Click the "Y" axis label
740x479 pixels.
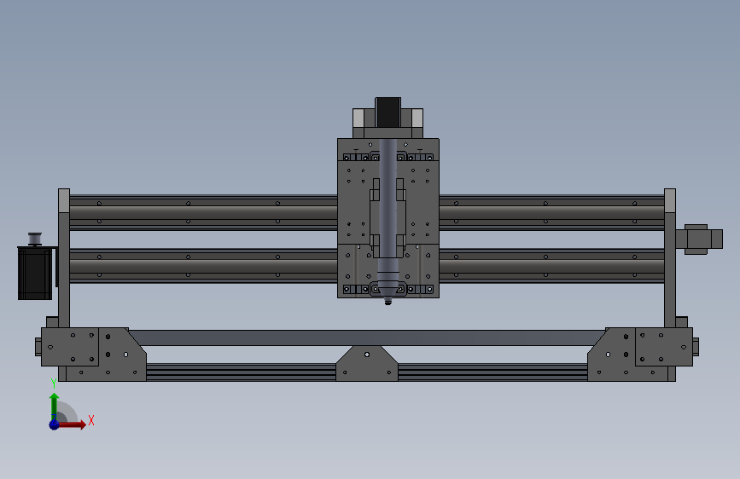point(54,384)
